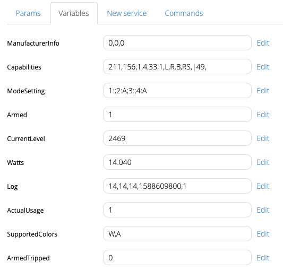283x271 pixels.
Task: Edit the SupportedColors variable
Action: (x=263, y=234)
